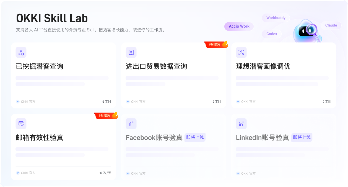Click 0 工时 in 理想潜客画像调优 card
The width and height of the screenshot is (348, 187).
click(x=327, y=102)
